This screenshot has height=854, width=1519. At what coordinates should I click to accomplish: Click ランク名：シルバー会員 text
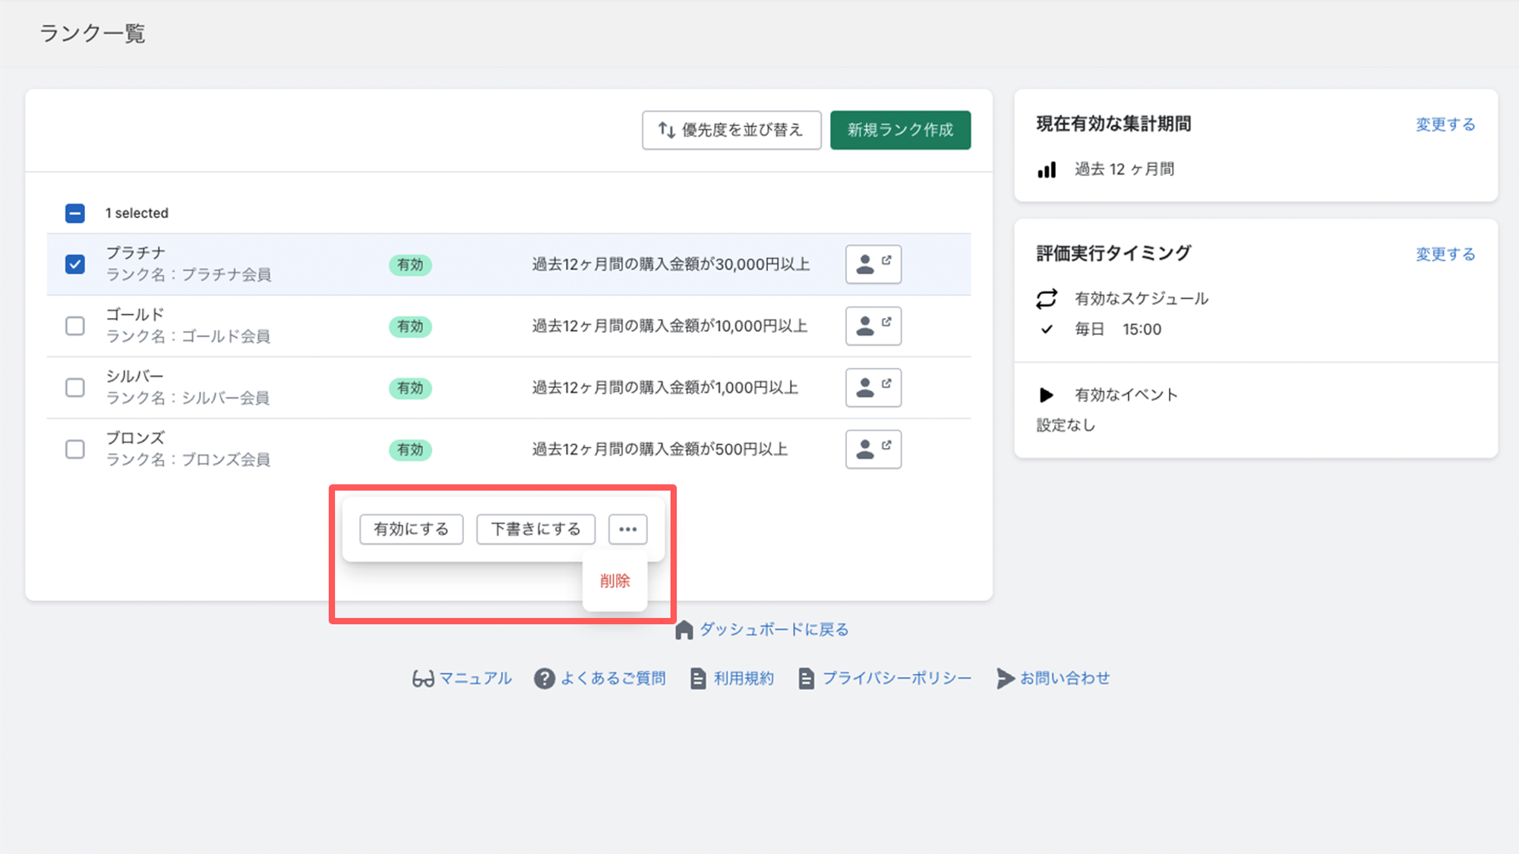coord(188,398)
